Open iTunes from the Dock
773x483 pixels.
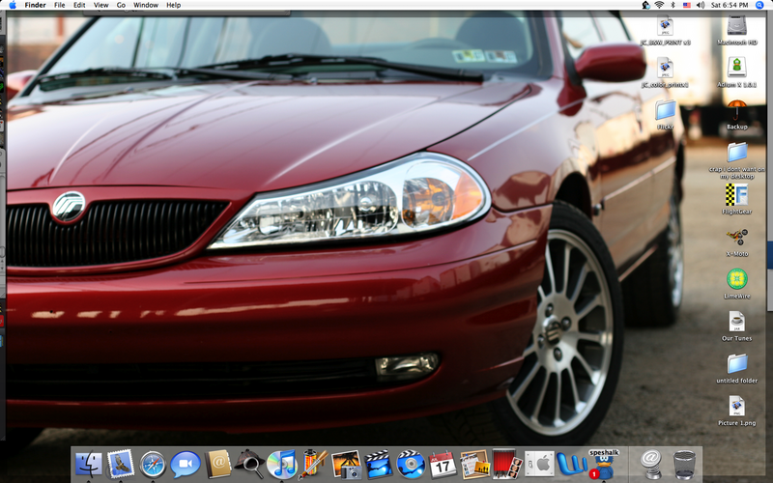281,465
